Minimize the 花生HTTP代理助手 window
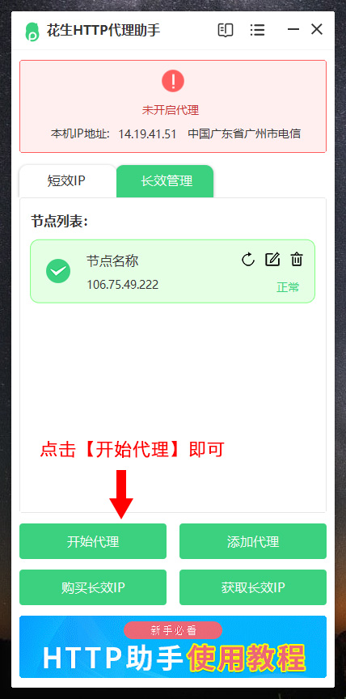This screenshot has height=699, width=346. tap(293, 30)
